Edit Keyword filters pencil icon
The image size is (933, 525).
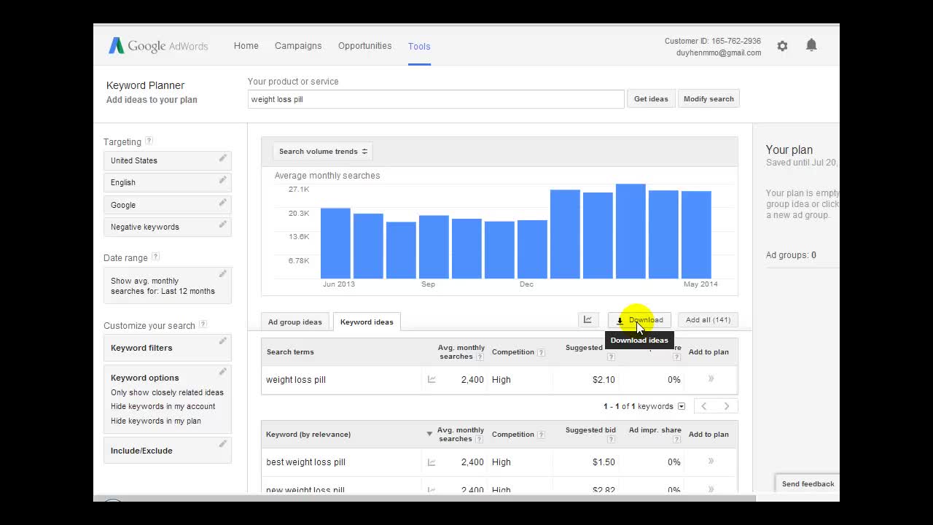(x=223, y=341)
